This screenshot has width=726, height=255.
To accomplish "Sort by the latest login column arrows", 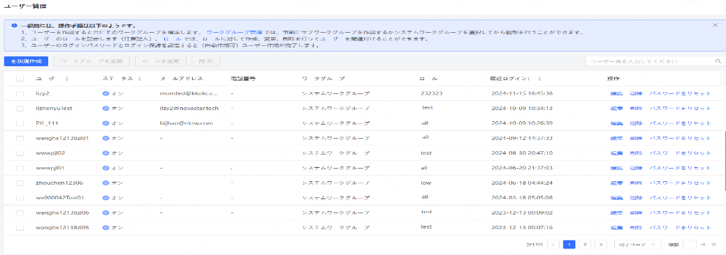I will pyautogui.click(x=539, y=79).
